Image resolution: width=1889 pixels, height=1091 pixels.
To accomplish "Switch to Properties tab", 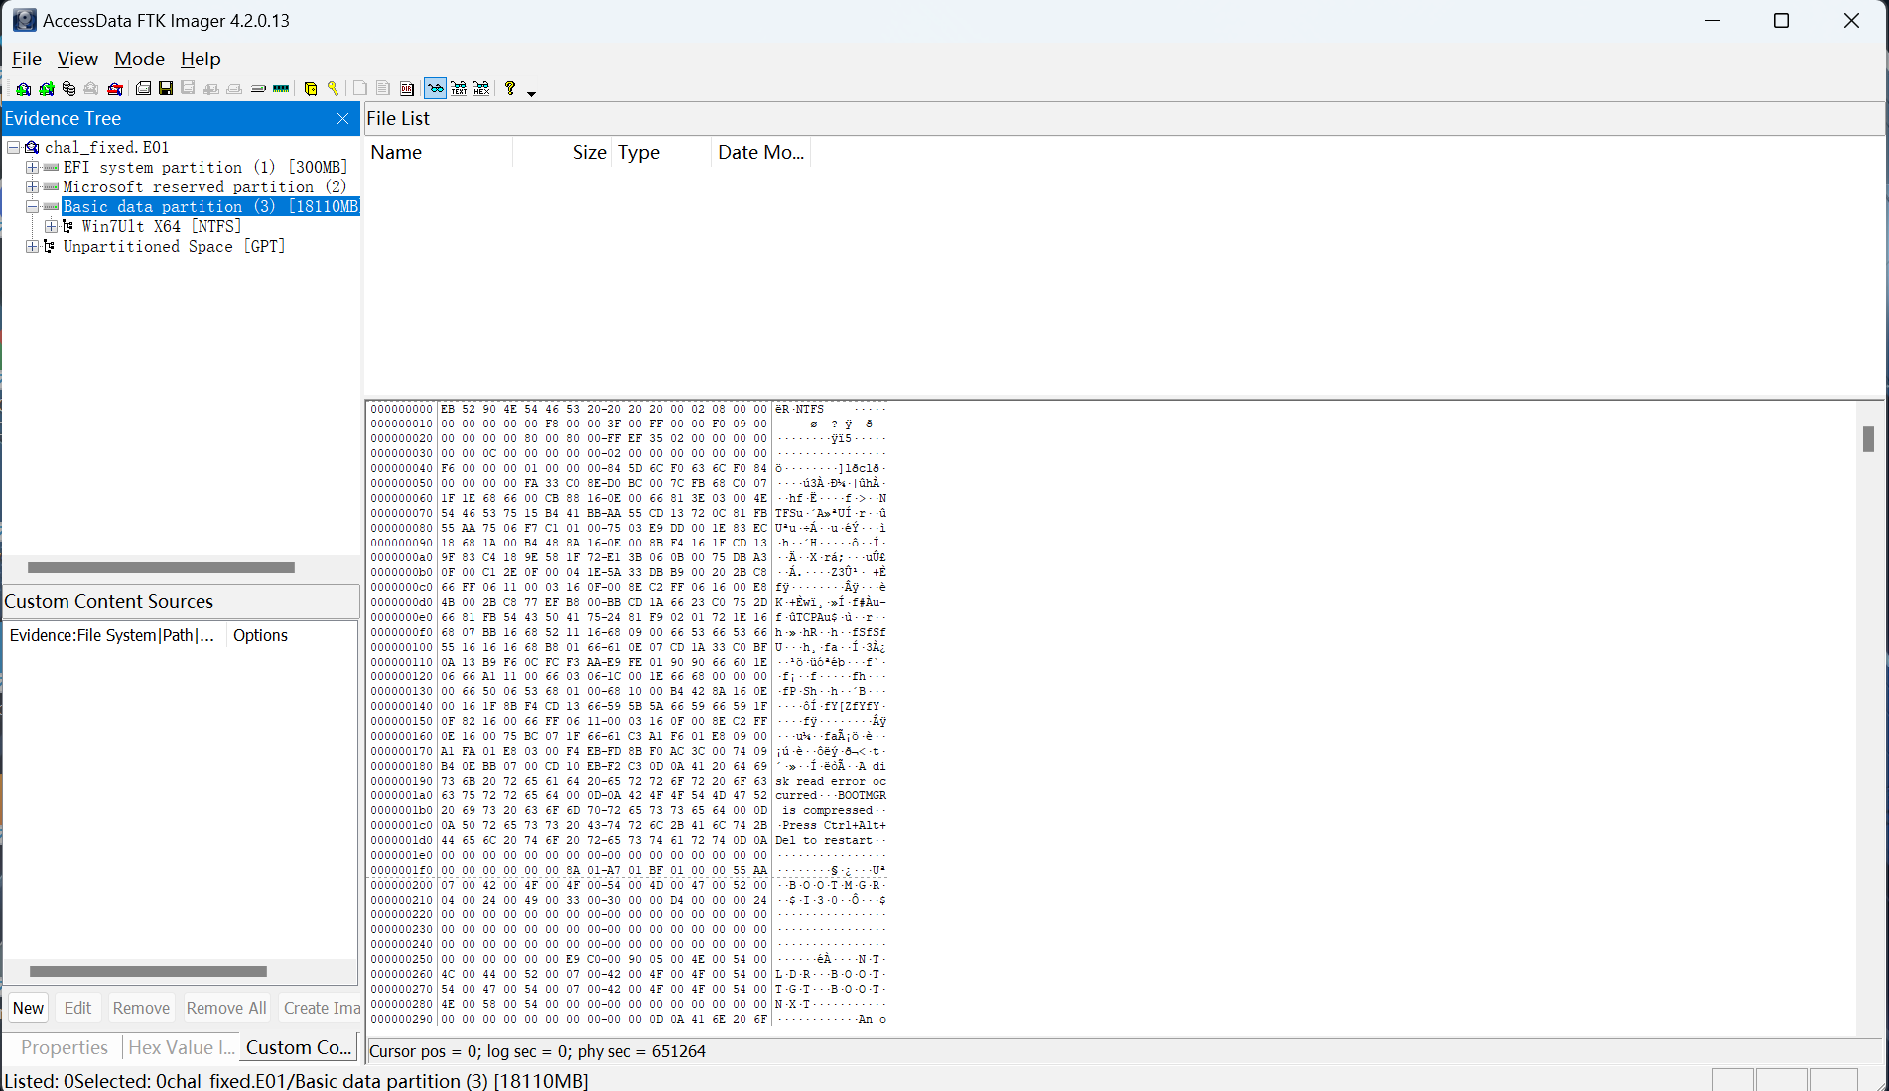I will click(x=64, y=1047).
